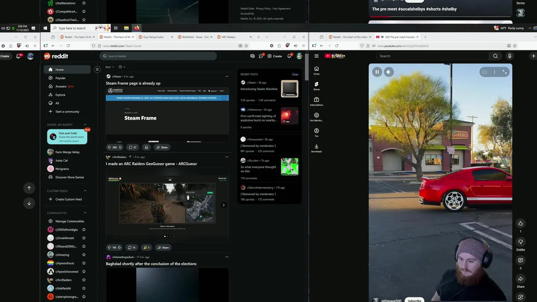537x302 pixels.
Task: Focus the Search Reddit field
Action: coord(158,56)
